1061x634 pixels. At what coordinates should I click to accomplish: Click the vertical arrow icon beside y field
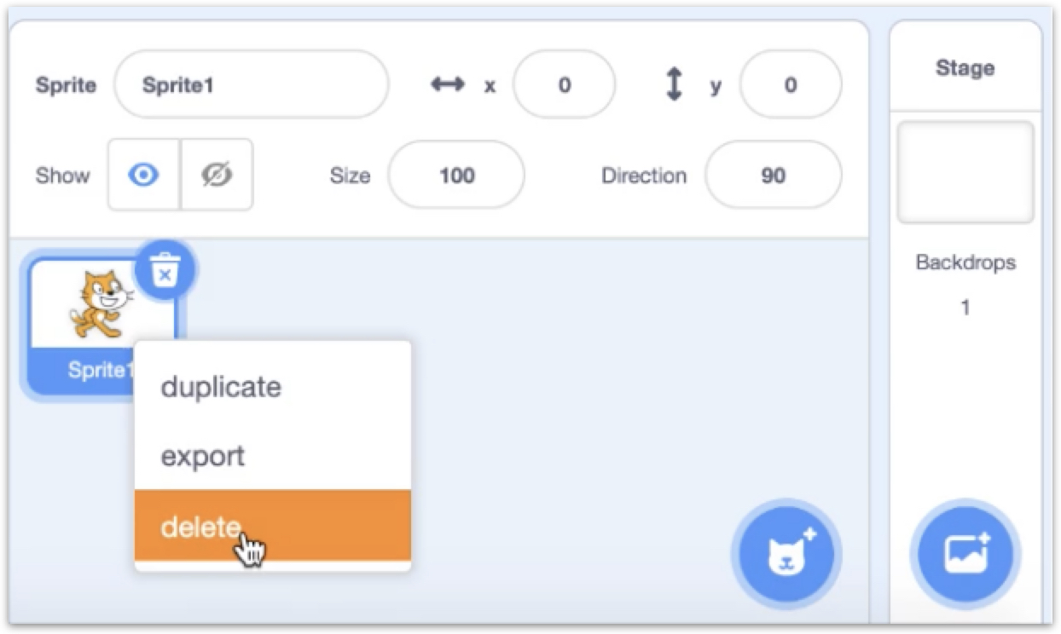[675, 84]
